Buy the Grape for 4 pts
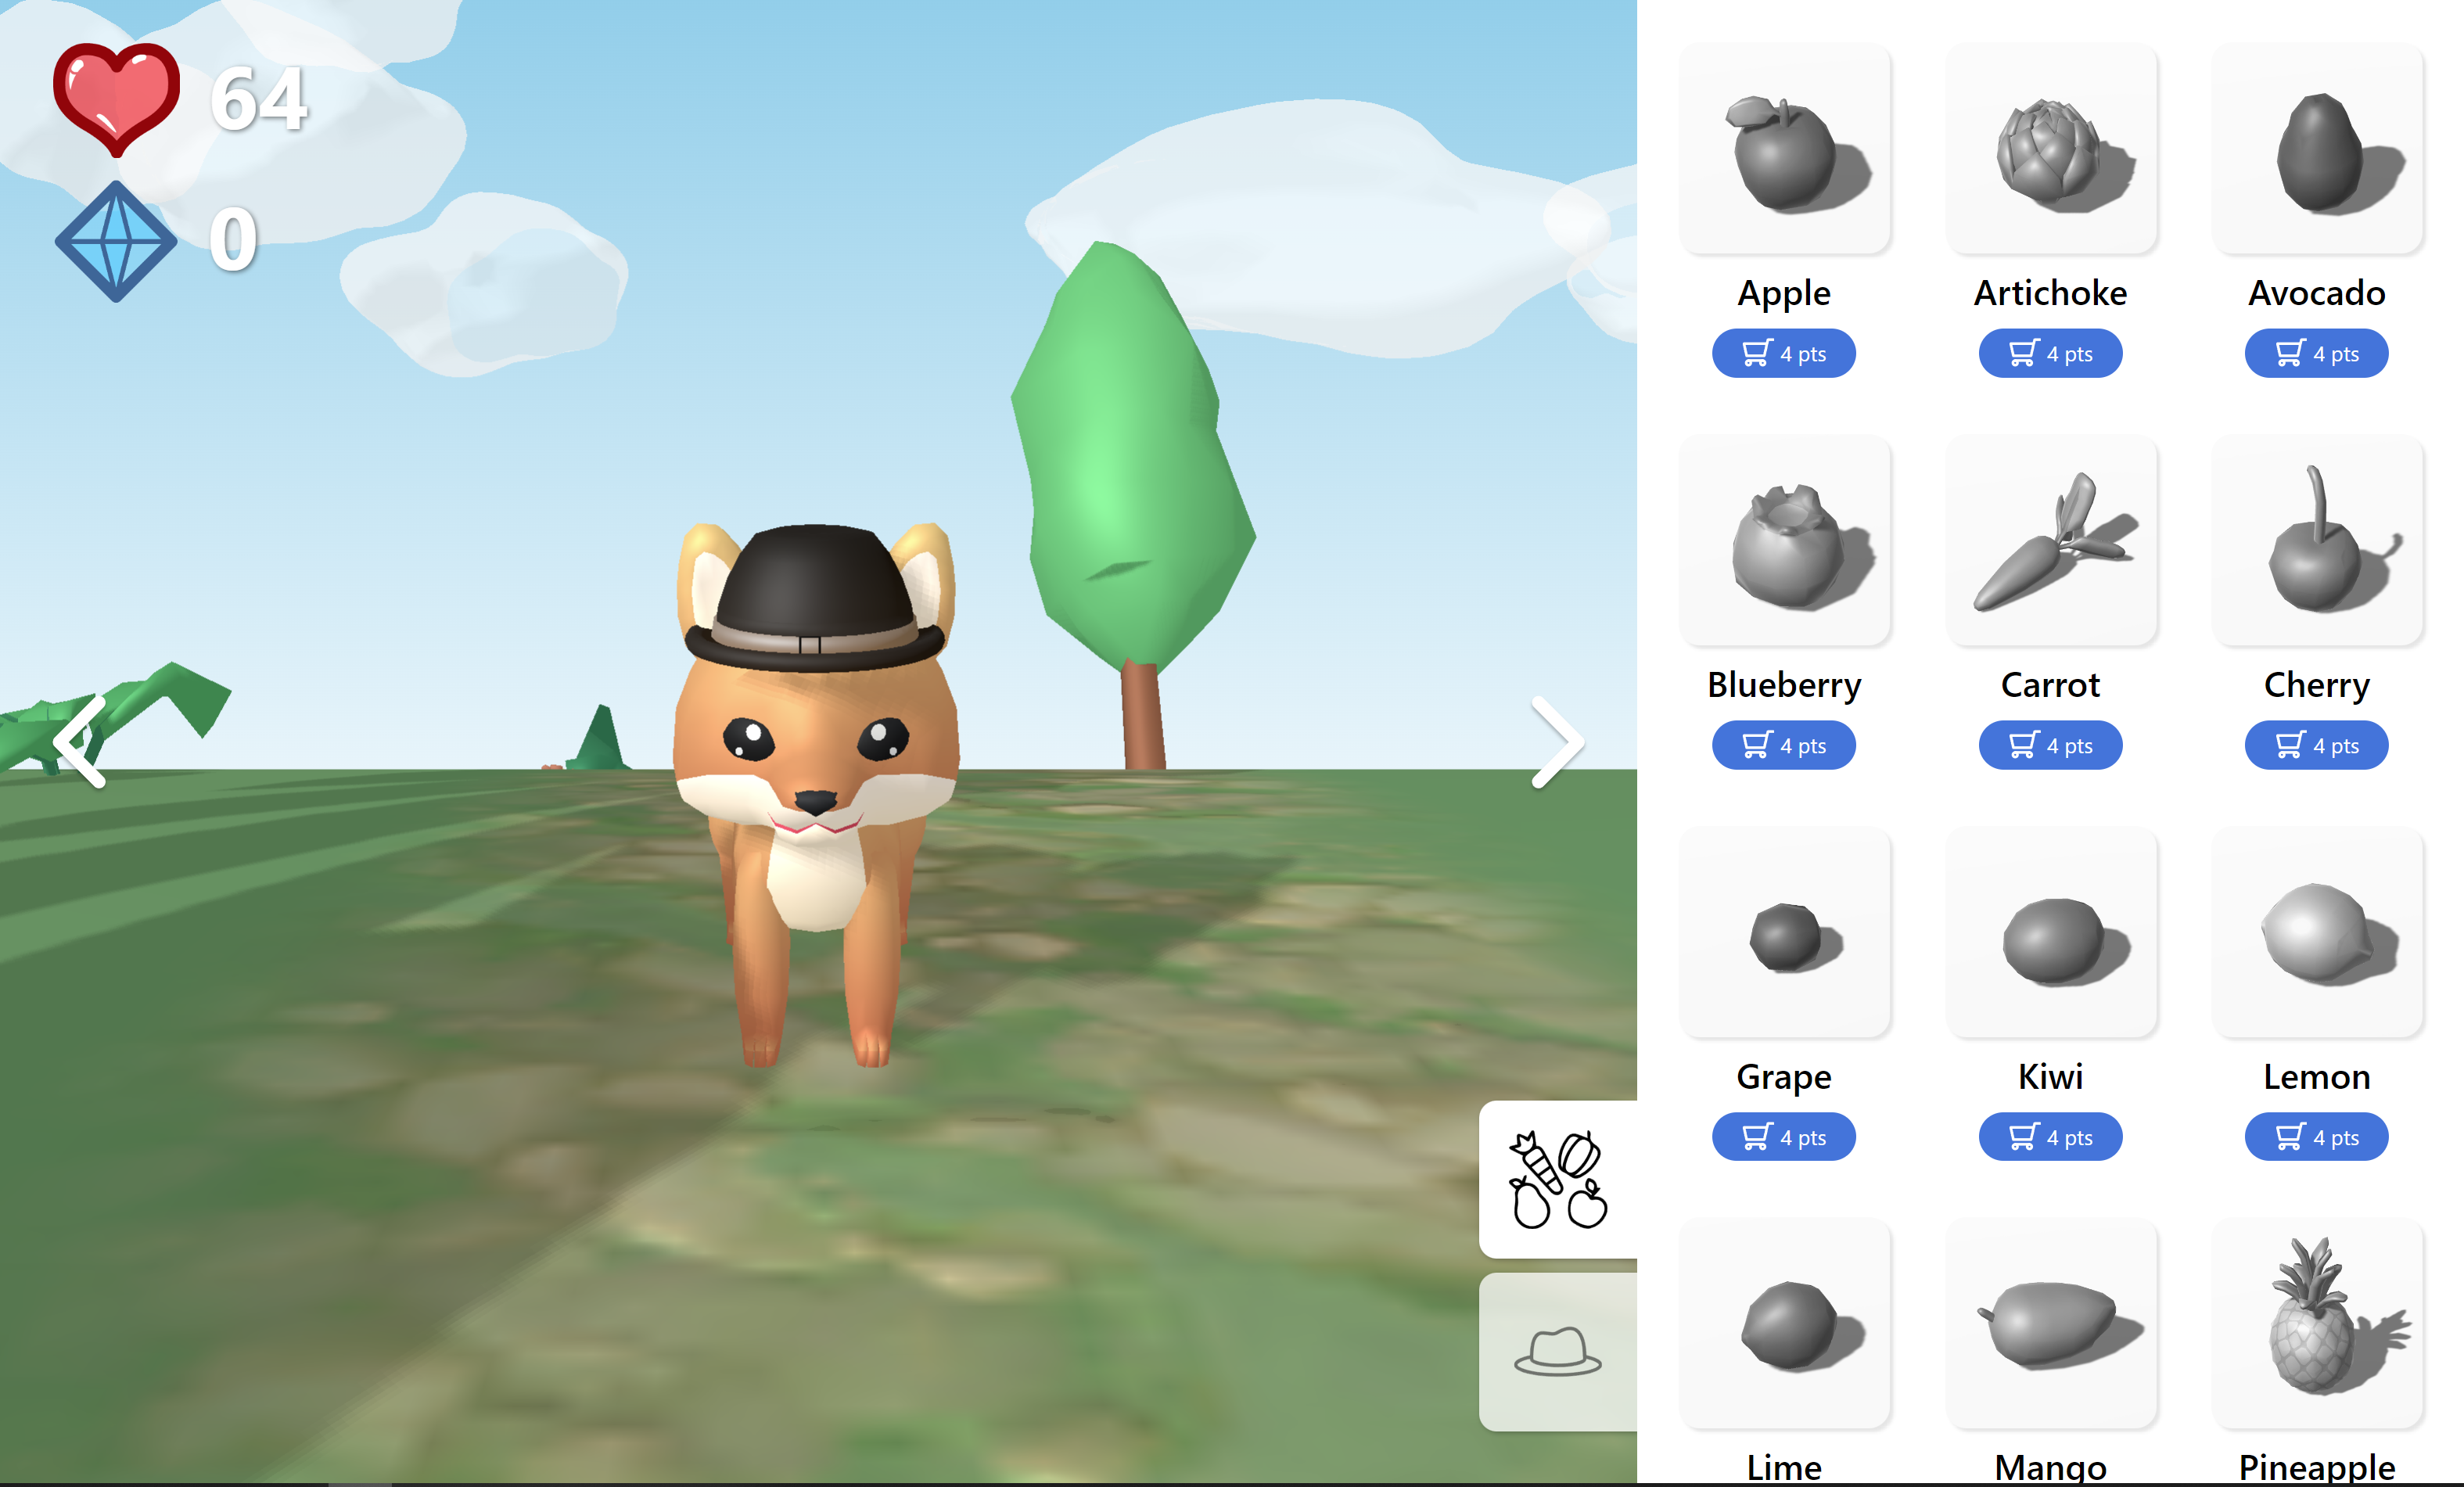The height and width of the screenshot is (1487, 2464). coord(1784,1137)
